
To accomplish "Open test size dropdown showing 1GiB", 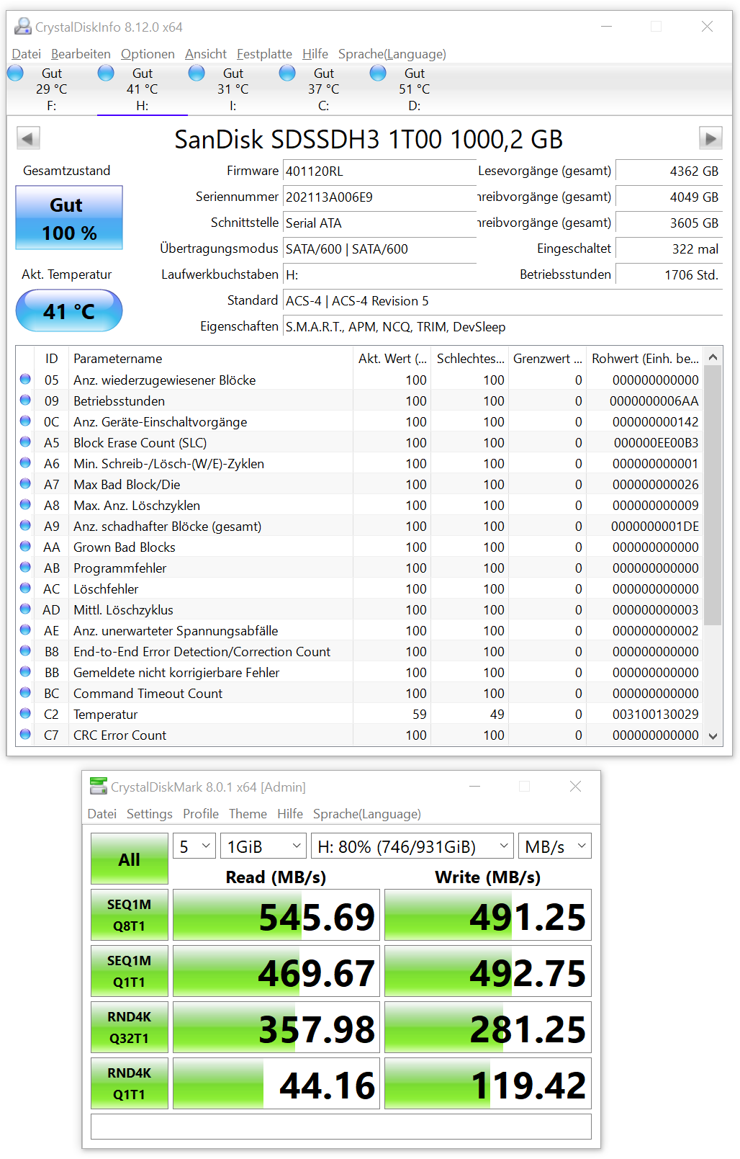I will point(264,846).
